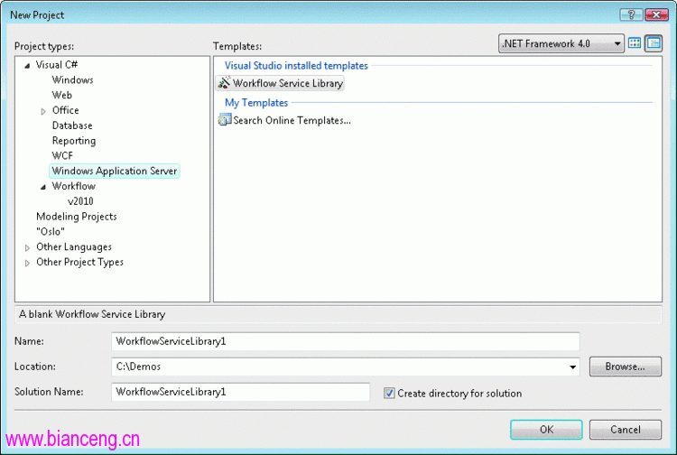
Task: Select the Visual C# root node
Action: point(57,65)
